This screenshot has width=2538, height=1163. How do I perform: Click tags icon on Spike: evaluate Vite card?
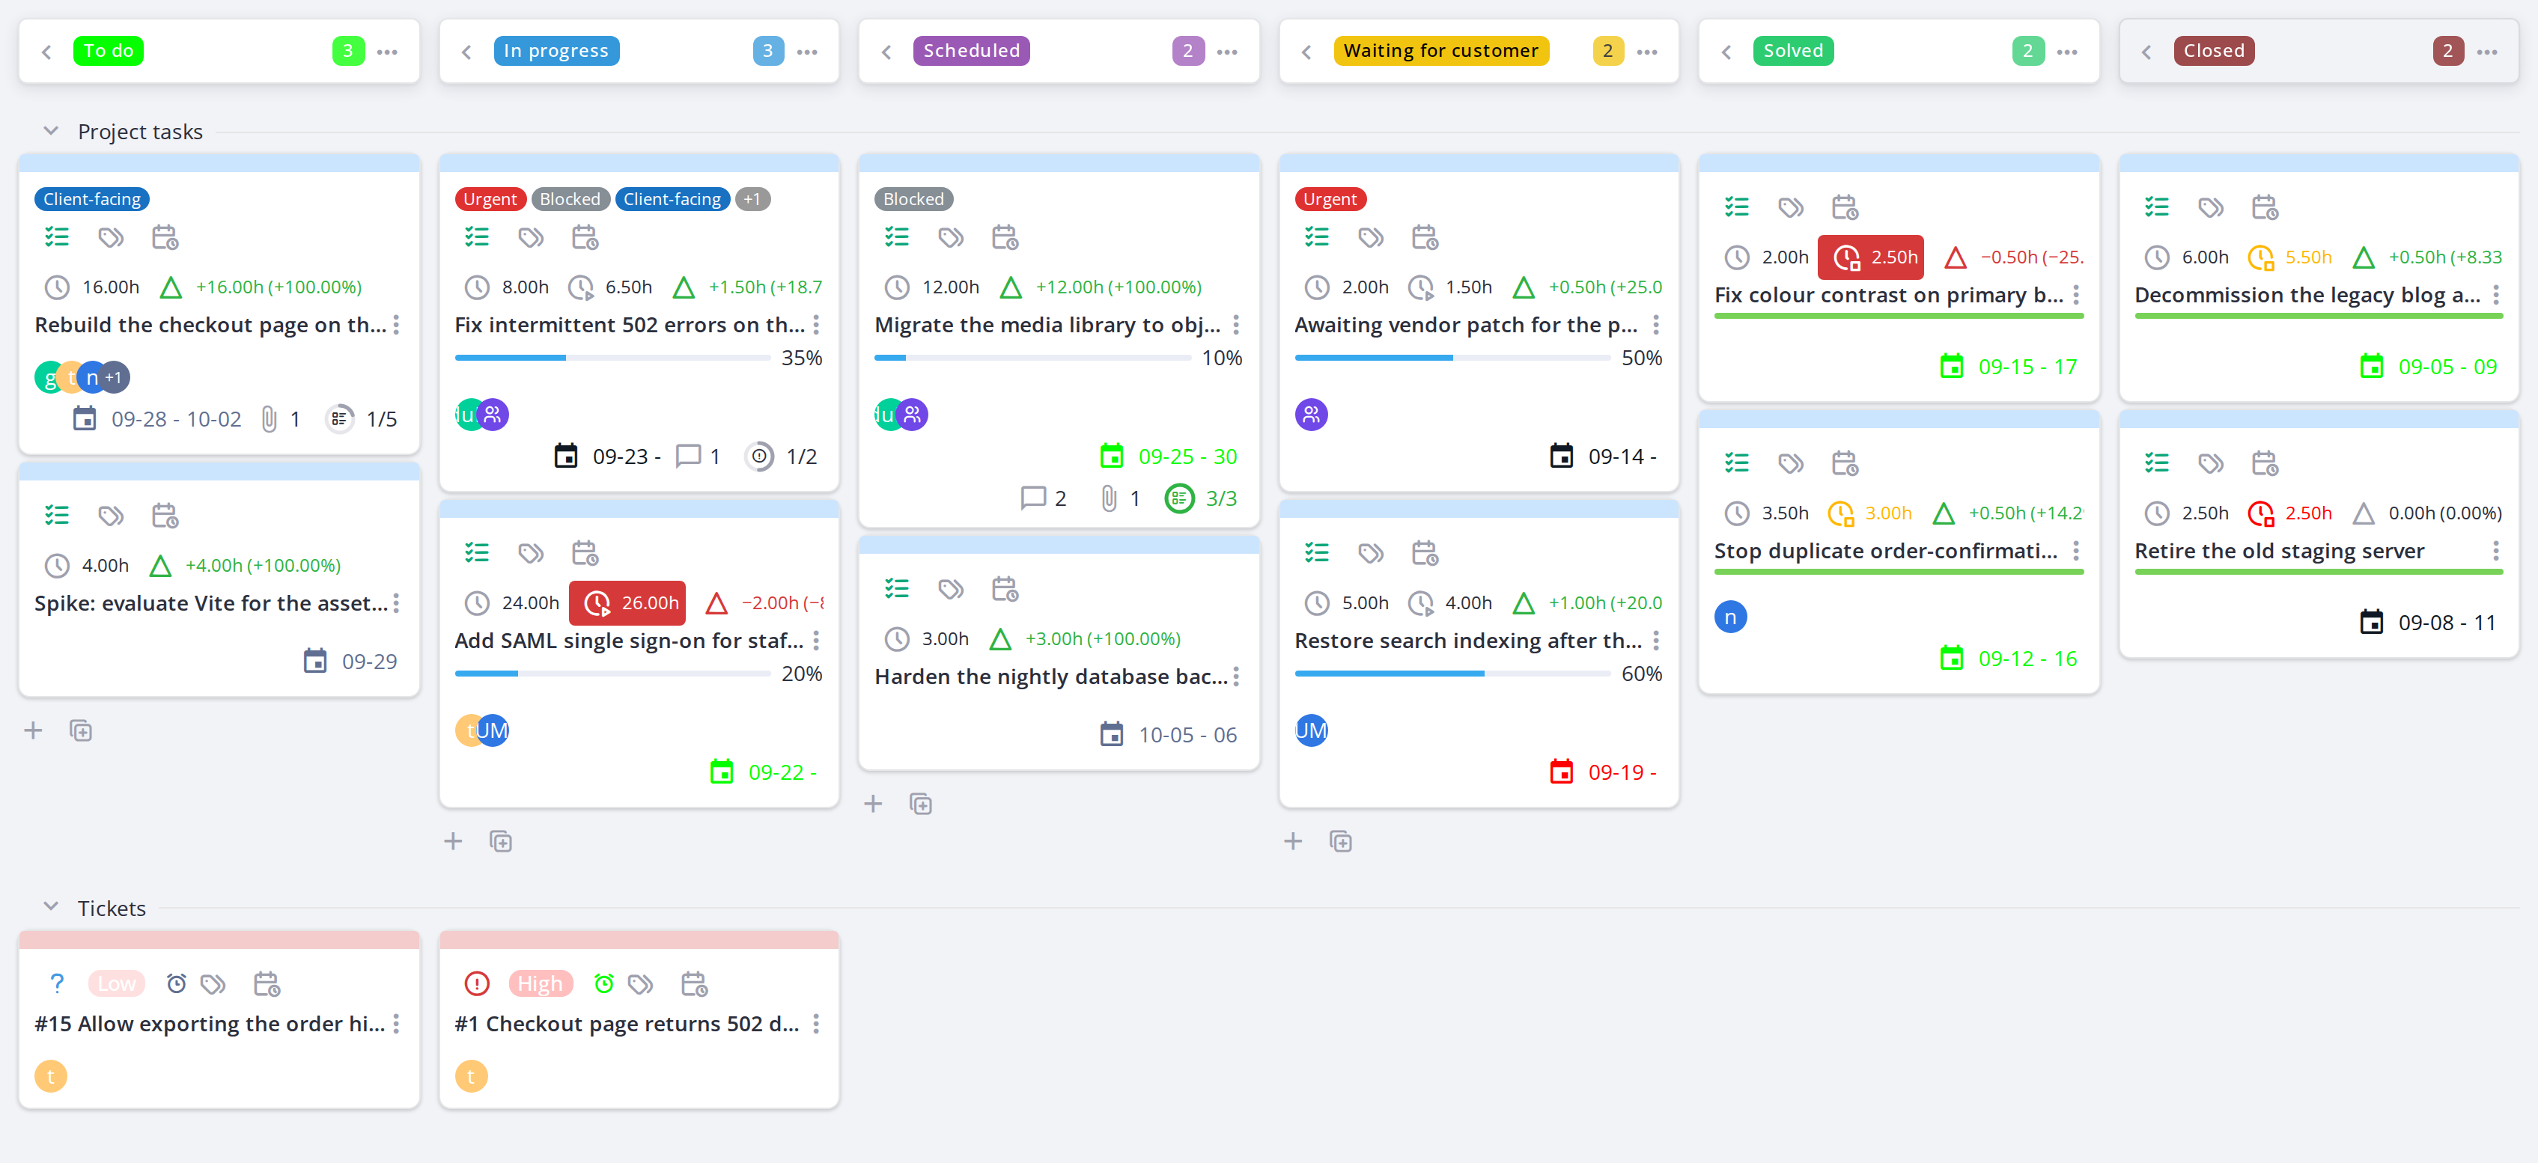[x=110, y=515]
